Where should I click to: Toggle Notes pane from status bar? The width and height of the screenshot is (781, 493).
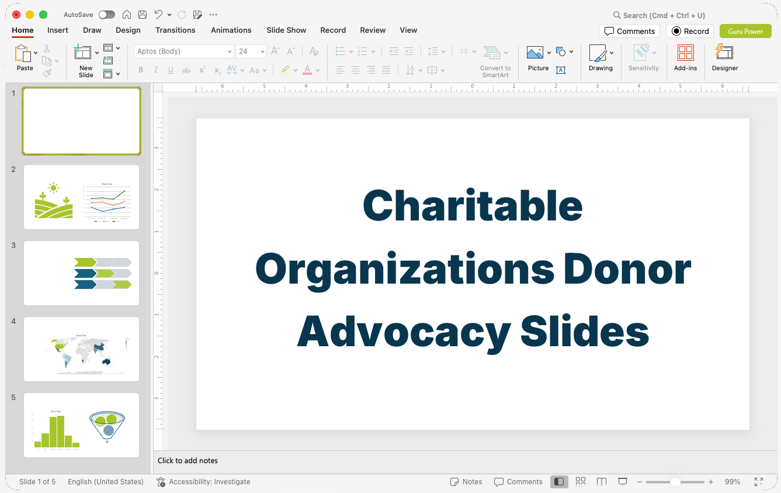coord(466,482)
